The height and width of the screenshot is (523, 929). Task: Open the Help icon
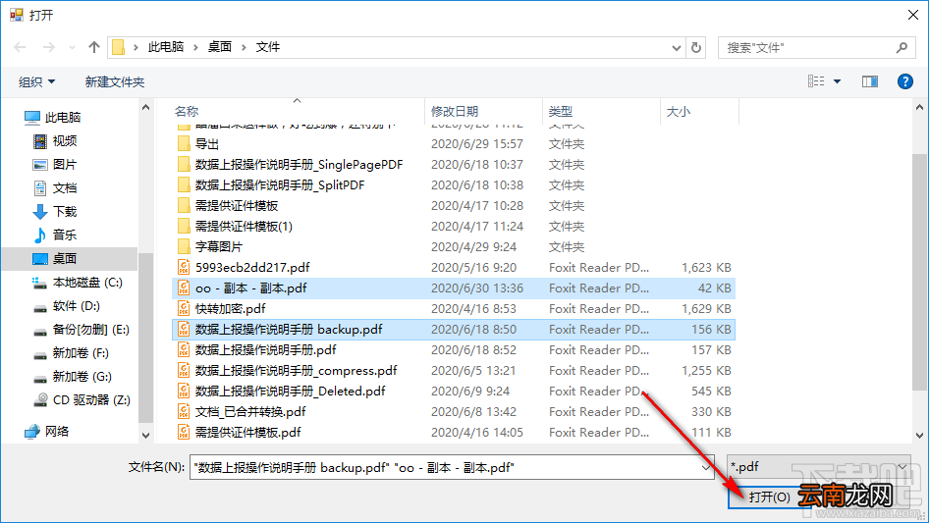904,81
